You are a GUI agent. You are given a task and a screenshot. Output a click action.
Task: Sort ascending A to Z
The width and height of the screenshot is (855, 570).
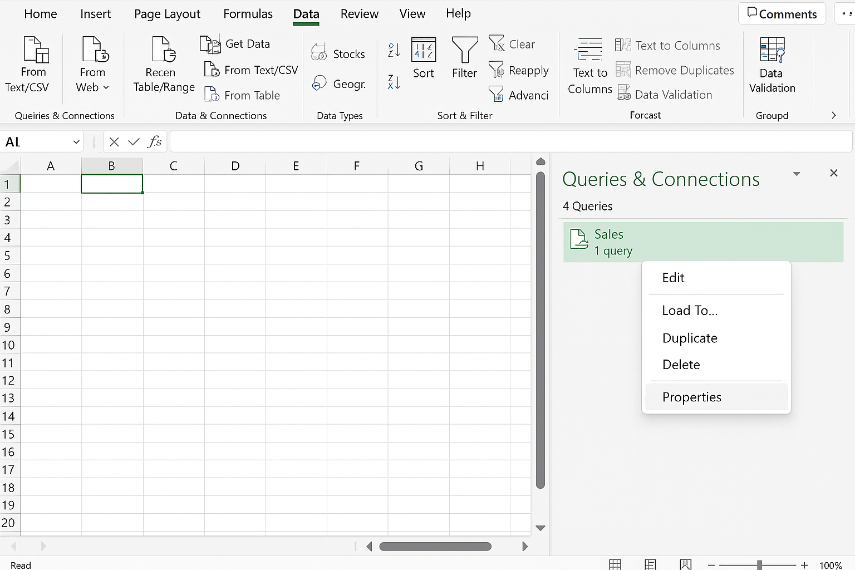click(394, 50)
